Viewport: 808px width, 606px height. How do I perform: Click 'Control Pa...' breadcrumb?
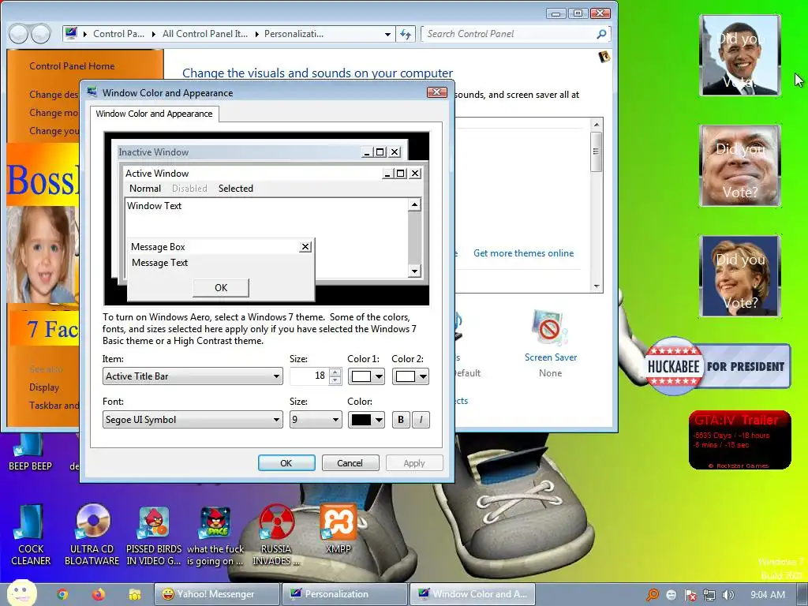tap(118, 34)
